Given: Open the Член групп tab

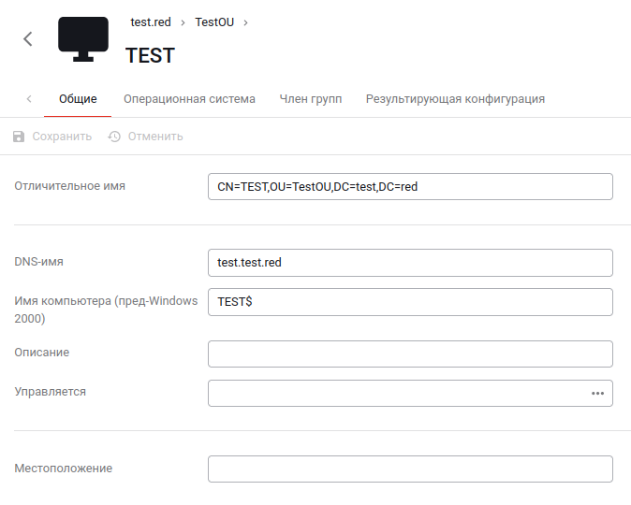Looking at the screenshot, I should coord(311,99).
